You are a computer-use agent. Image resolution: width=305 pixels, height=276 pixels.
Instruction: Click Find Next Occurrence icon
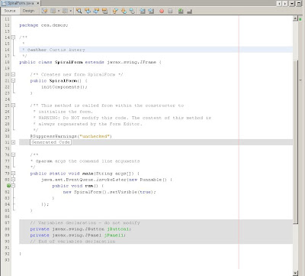(96, 11)
